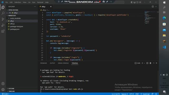Open the Terminal menu
169x95 pixels.
click(x=40, y=2)
